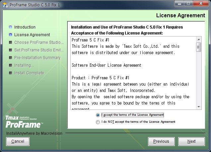211x152 pixels.
Task: Click the installer icon in title bar
Action: (5, 4)
